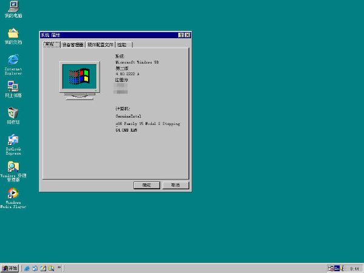Open the 我的电脑 (My Computer) desktop icon
This screenshot has width=364, height=273.
click(x=13, y=9)
